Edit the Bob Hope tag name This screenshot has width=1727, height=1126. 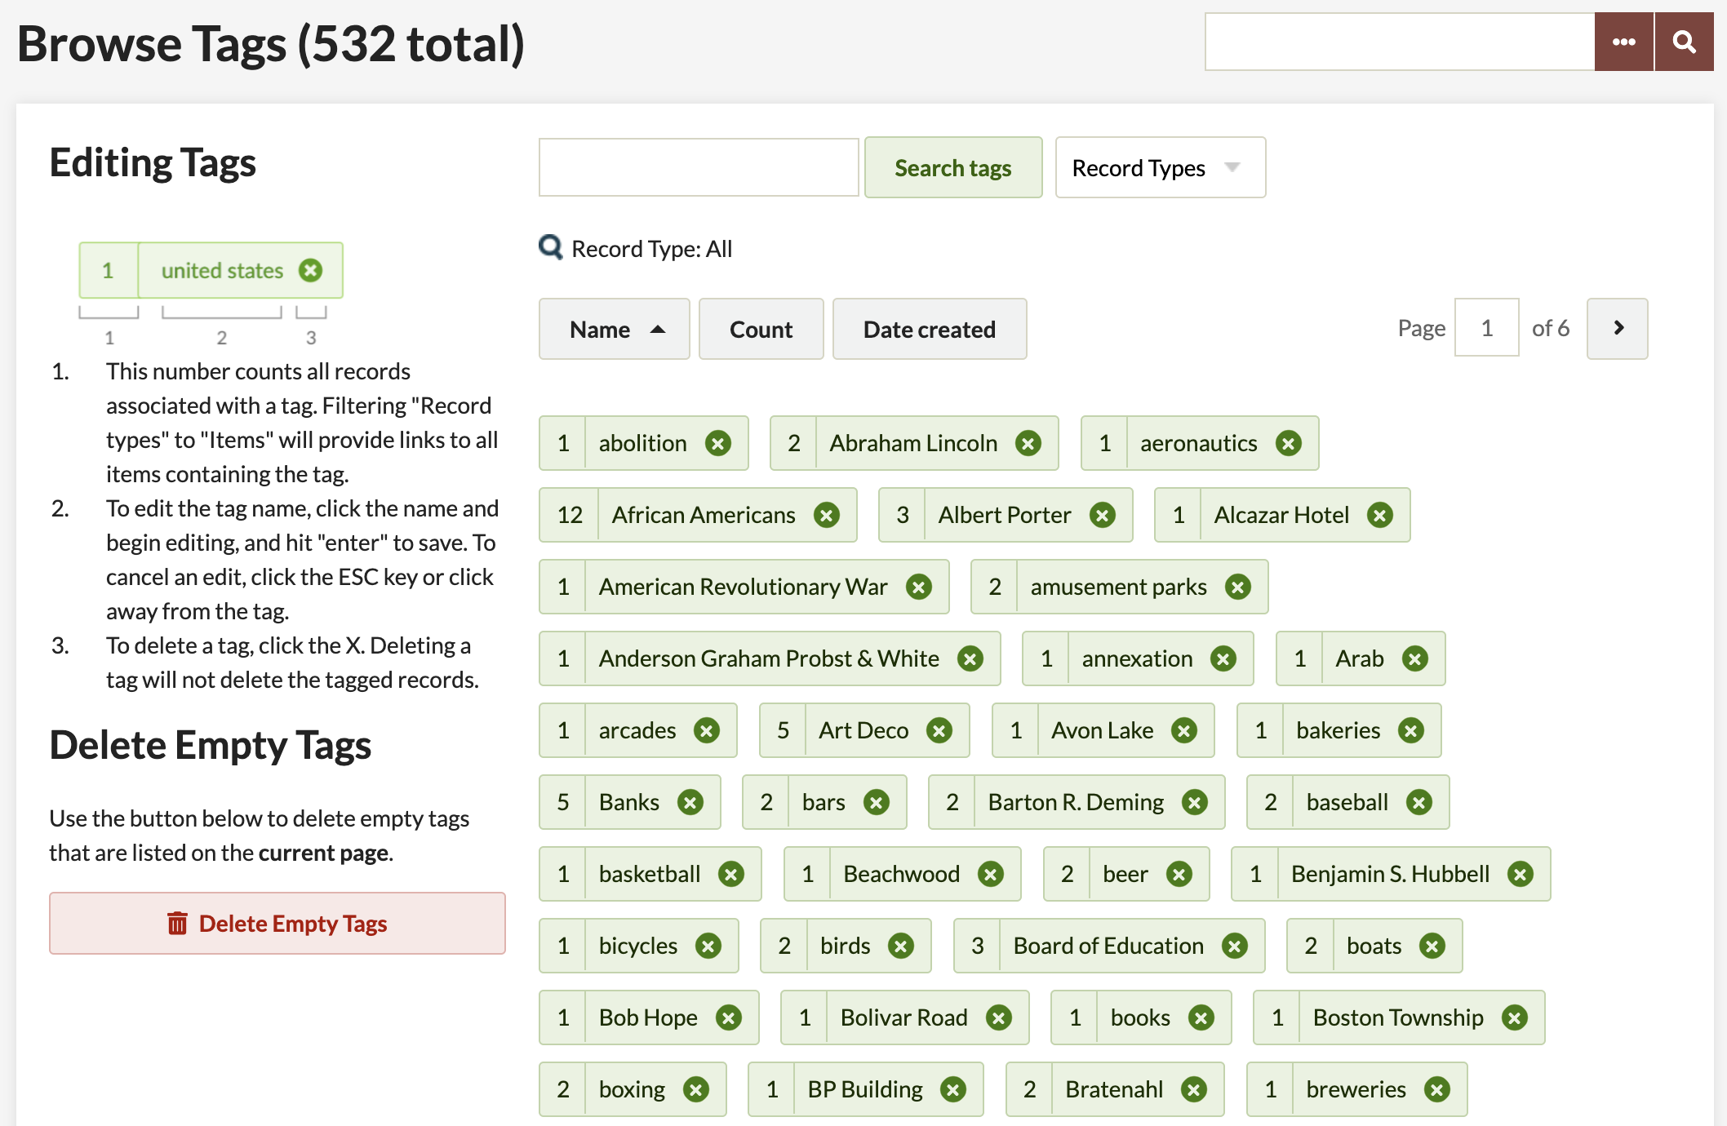click(x=648, y=1017)
